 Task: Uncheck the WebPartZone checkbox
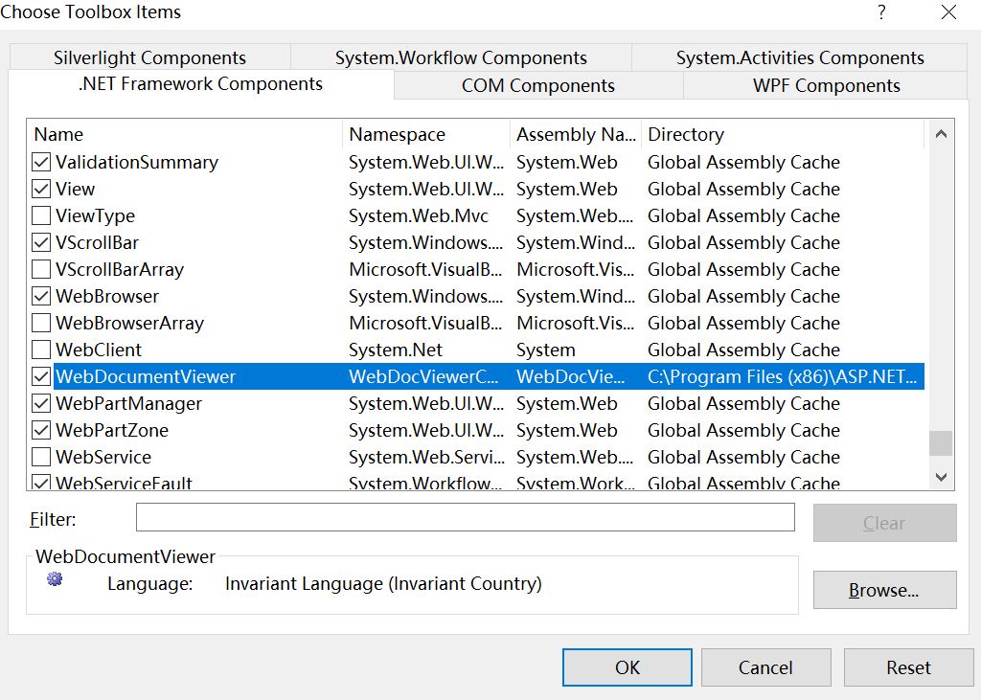tap(40, 430)
